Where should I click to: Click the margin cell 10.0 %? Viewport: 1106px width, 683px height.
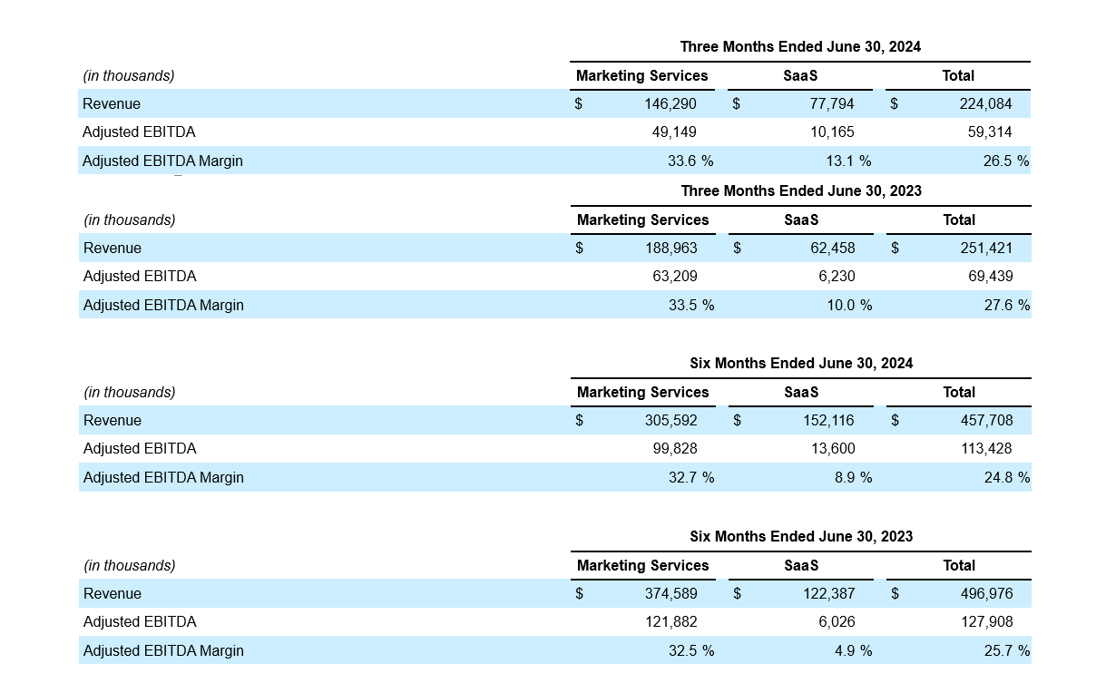849,306
